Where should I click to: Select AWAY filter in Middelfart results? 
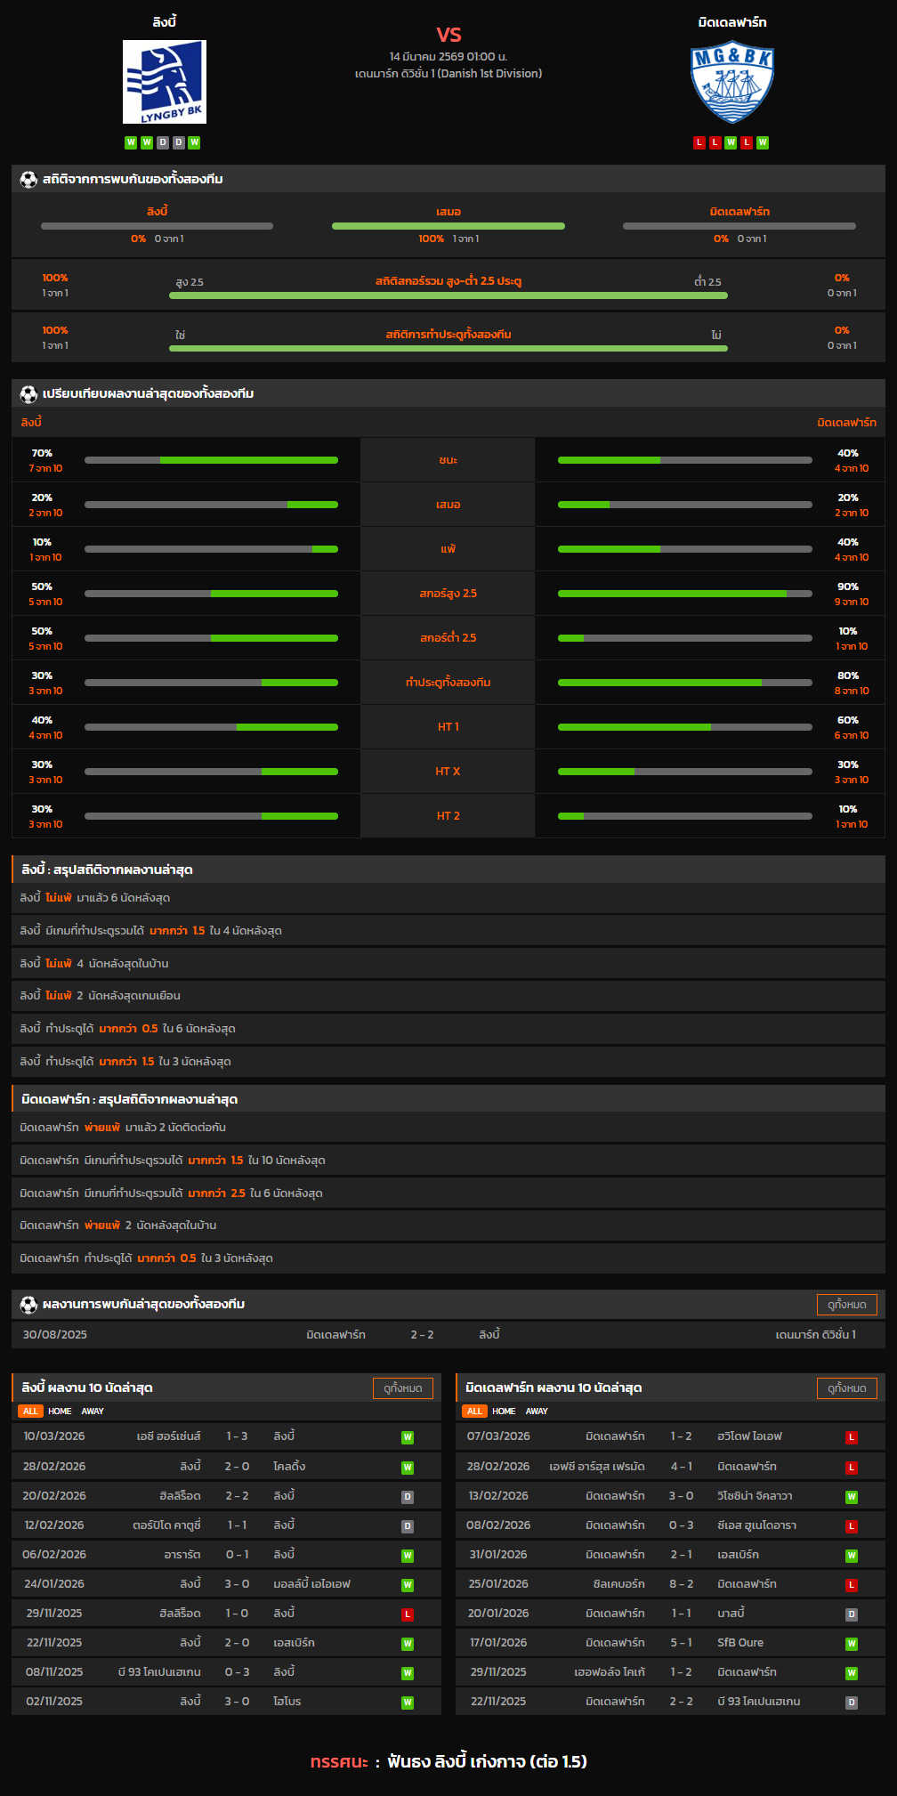click(x=537, y=1412)
